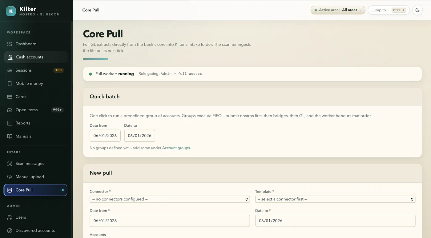
Task: Click the Core Pull breadcrumb title
Action: tap(91, 10)
